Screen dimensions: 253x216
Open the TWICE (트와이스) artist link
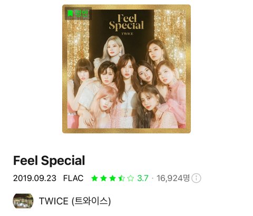coord(75,201)
